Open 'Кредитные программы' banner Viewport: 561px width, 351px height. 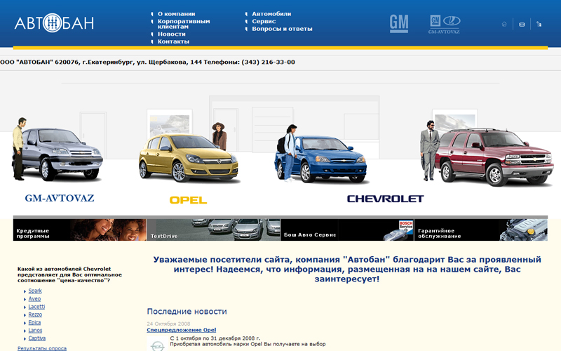(x=79, y=230)
